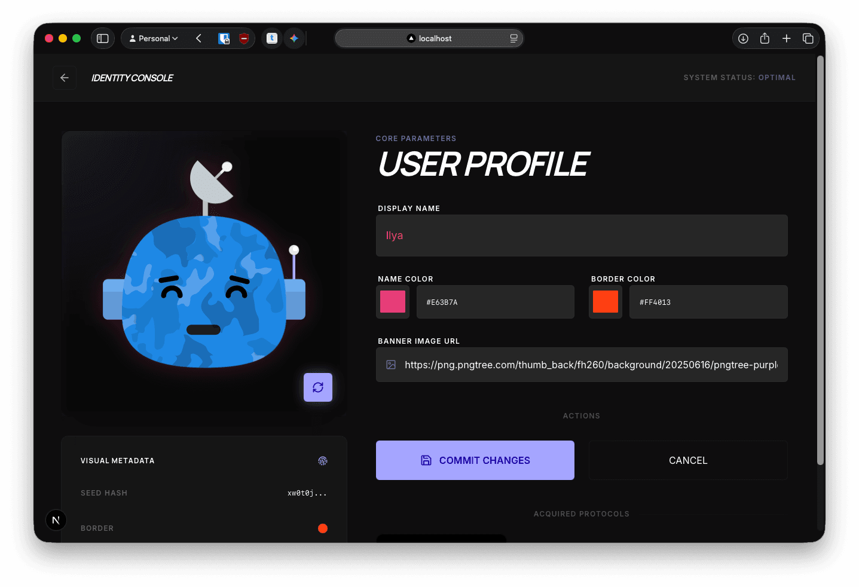This screenshot has height=587, width=859.
Task: Click the sparkle AI extension icon
Action: (x=294, y=38)
